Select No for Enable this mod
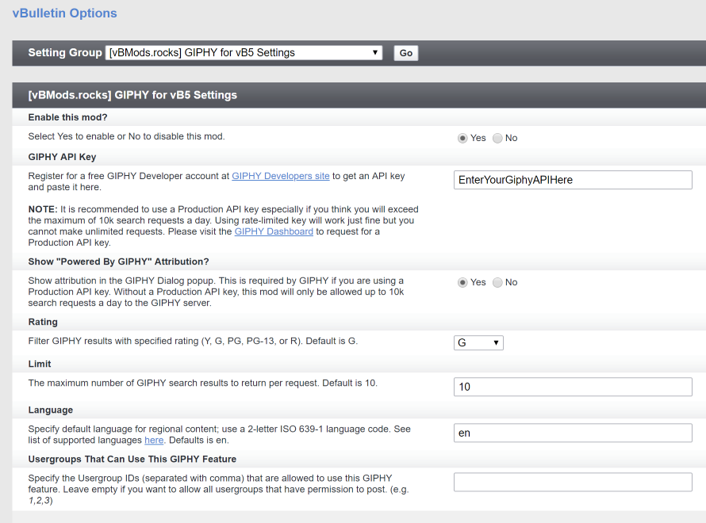706x523 pixels. [497, 138]
